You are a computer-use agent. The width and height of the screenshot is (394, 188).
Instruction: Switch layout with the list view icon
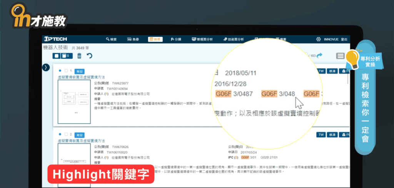click(340, 56)
